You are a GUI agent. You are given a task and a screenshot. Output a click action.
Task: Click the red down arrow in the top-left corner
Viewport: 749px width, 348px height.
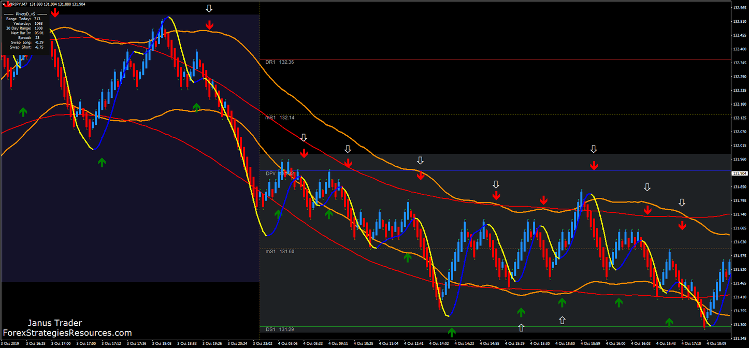55,13
